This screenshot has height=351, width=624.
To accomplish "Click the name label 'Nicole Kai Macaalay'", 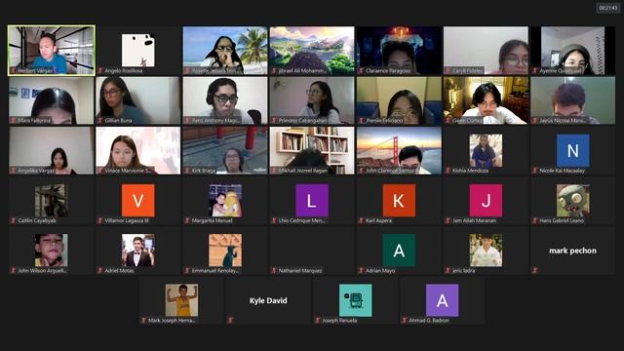I will click(x=562, y=171).
